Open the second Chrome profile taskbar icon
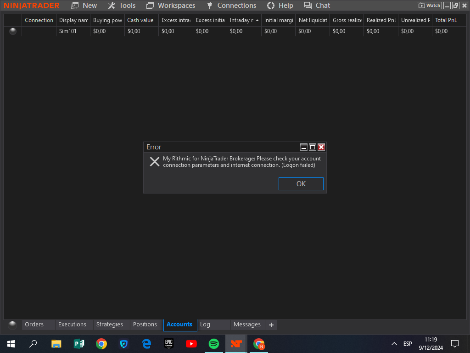Screen dimensions: 470x353 [x=259, y=344]
